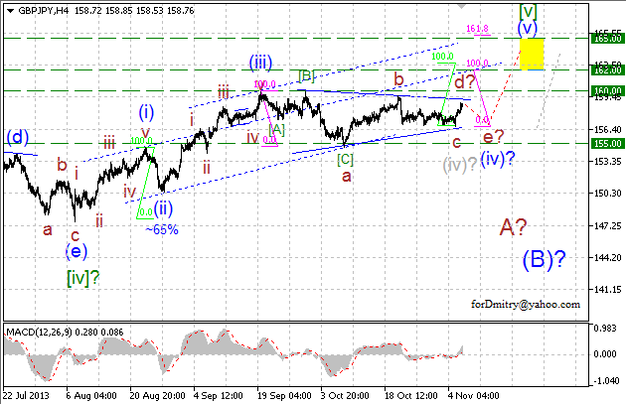Select the green [C] wave label
Viewport: 626px width, 404px height.
346,160
